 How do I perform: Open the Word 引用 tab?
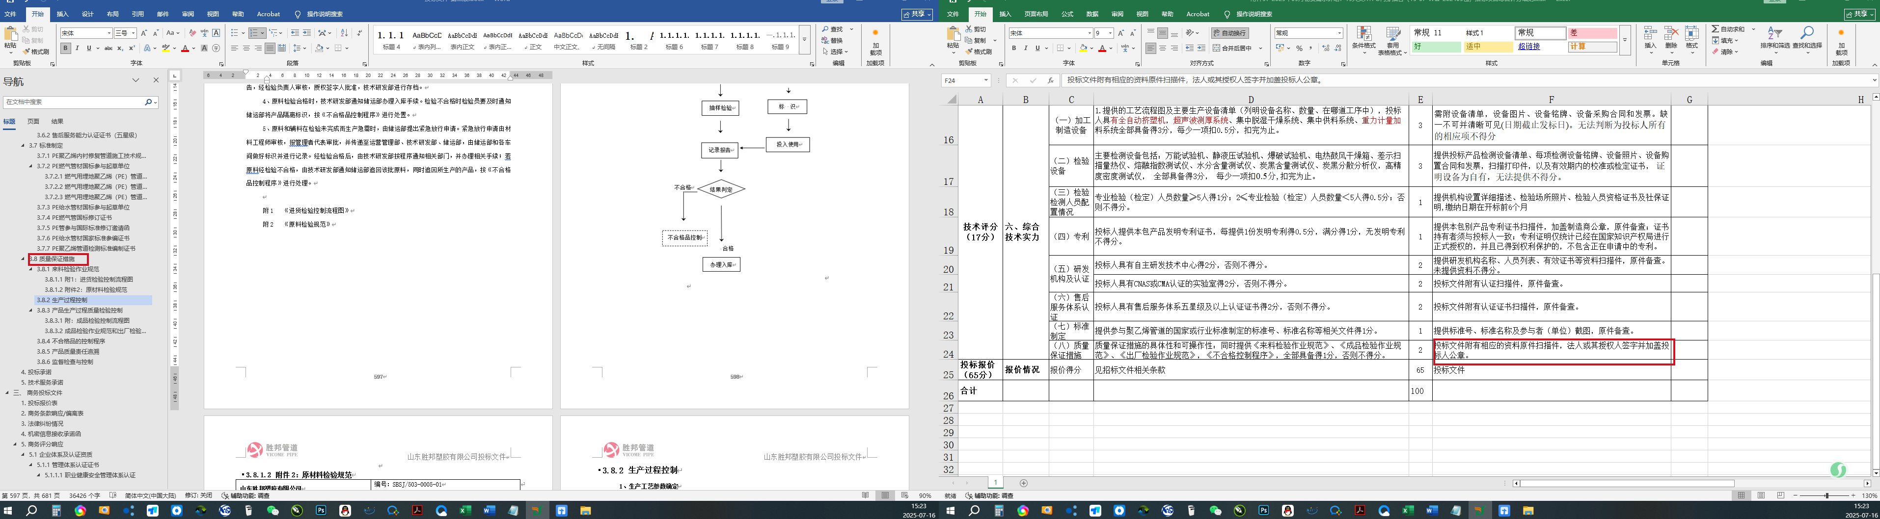[138, 14]
